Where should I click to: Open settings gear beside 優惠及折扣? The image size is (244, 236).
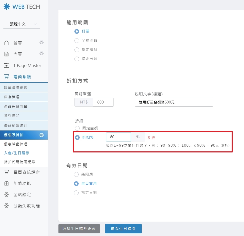tap(41, 135)
